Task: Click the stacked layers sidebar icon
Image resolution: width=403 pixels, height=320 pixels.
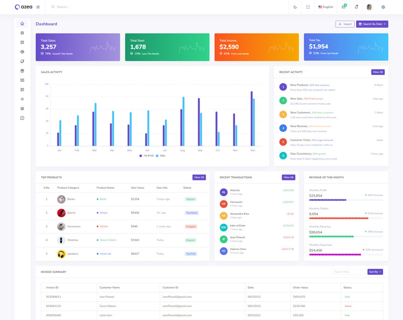Action: (x=22, y=108)
